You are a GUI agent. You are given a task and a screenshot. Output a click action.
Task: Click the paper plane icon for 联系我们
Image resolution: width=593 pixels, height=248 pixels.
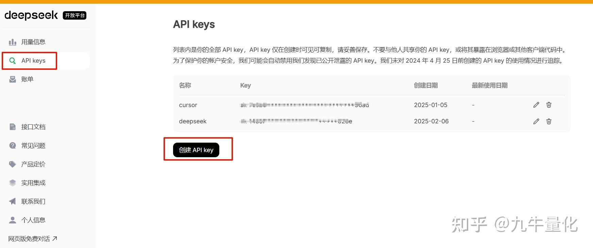[x=13, y=202]
